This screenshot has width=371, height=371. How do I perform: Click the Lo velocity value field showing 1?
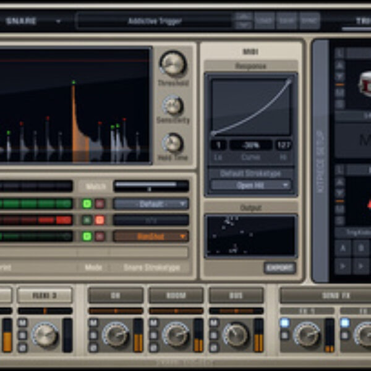(219, 145)
